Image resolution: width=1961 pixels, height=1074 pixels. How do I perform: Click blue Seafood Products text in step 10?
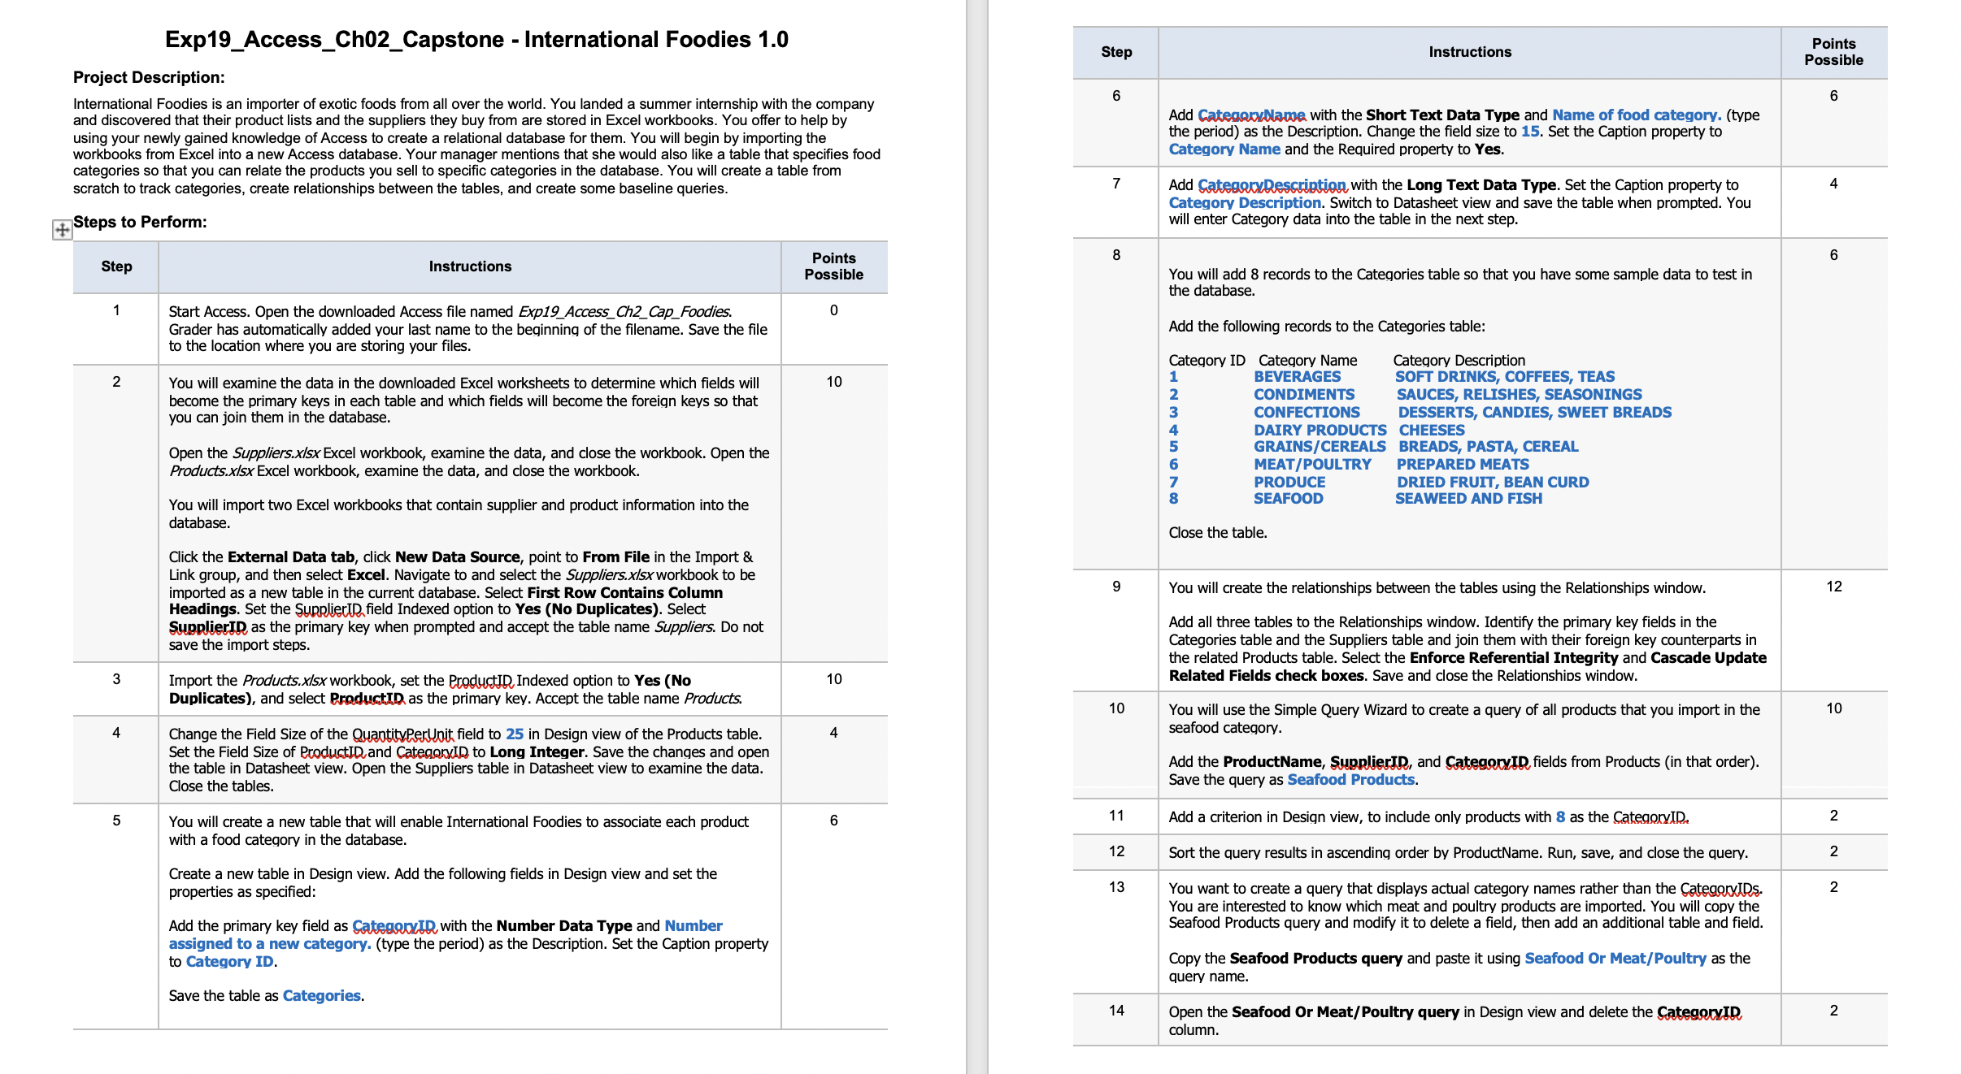click(1350, 779)
